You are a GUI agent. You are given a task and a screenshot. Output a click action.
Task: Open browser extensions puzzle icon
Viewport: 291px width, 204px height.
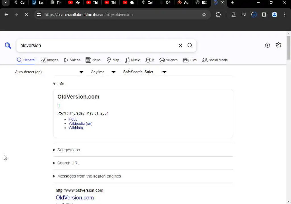tap(219, 15)
